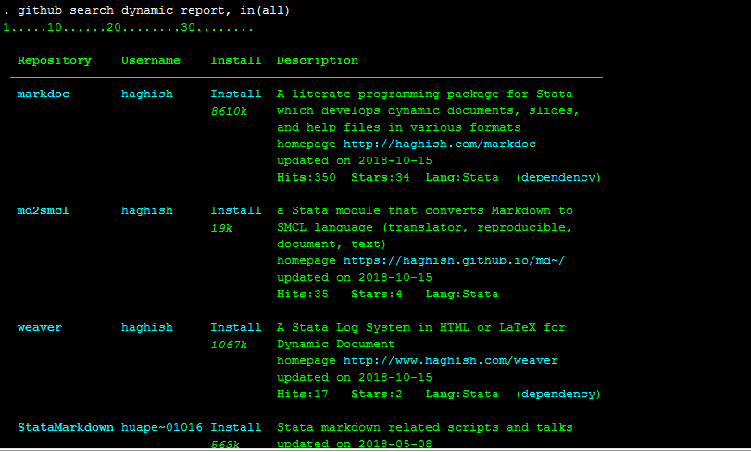The width and height of the screenshot is (751, 452).
Task: Click Install for the StataMarkdown package
Action: (x=236, y=427)
